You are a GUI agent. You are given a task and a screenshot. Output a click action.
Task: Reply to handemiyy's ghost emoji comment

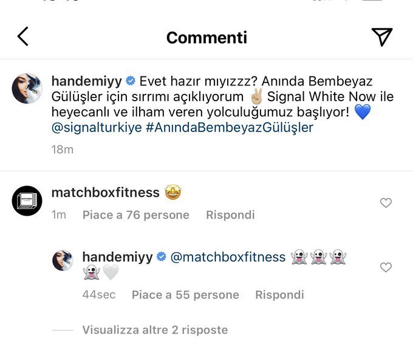(x=279, y=295)
